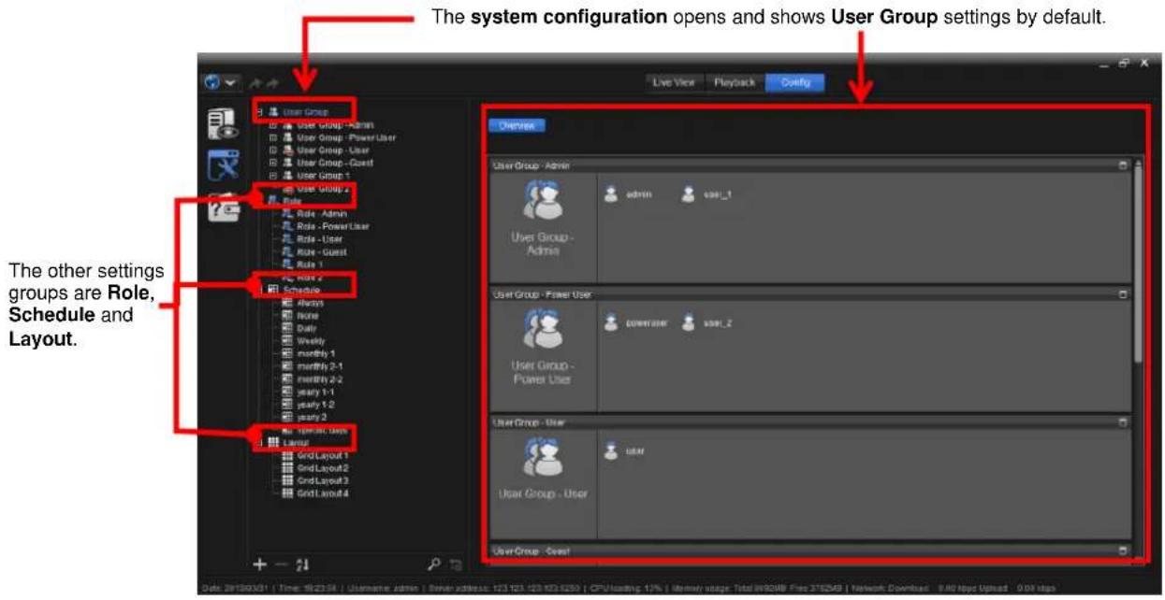Collapse the User Group root node
1165x600 pixels.
point(260,112)
